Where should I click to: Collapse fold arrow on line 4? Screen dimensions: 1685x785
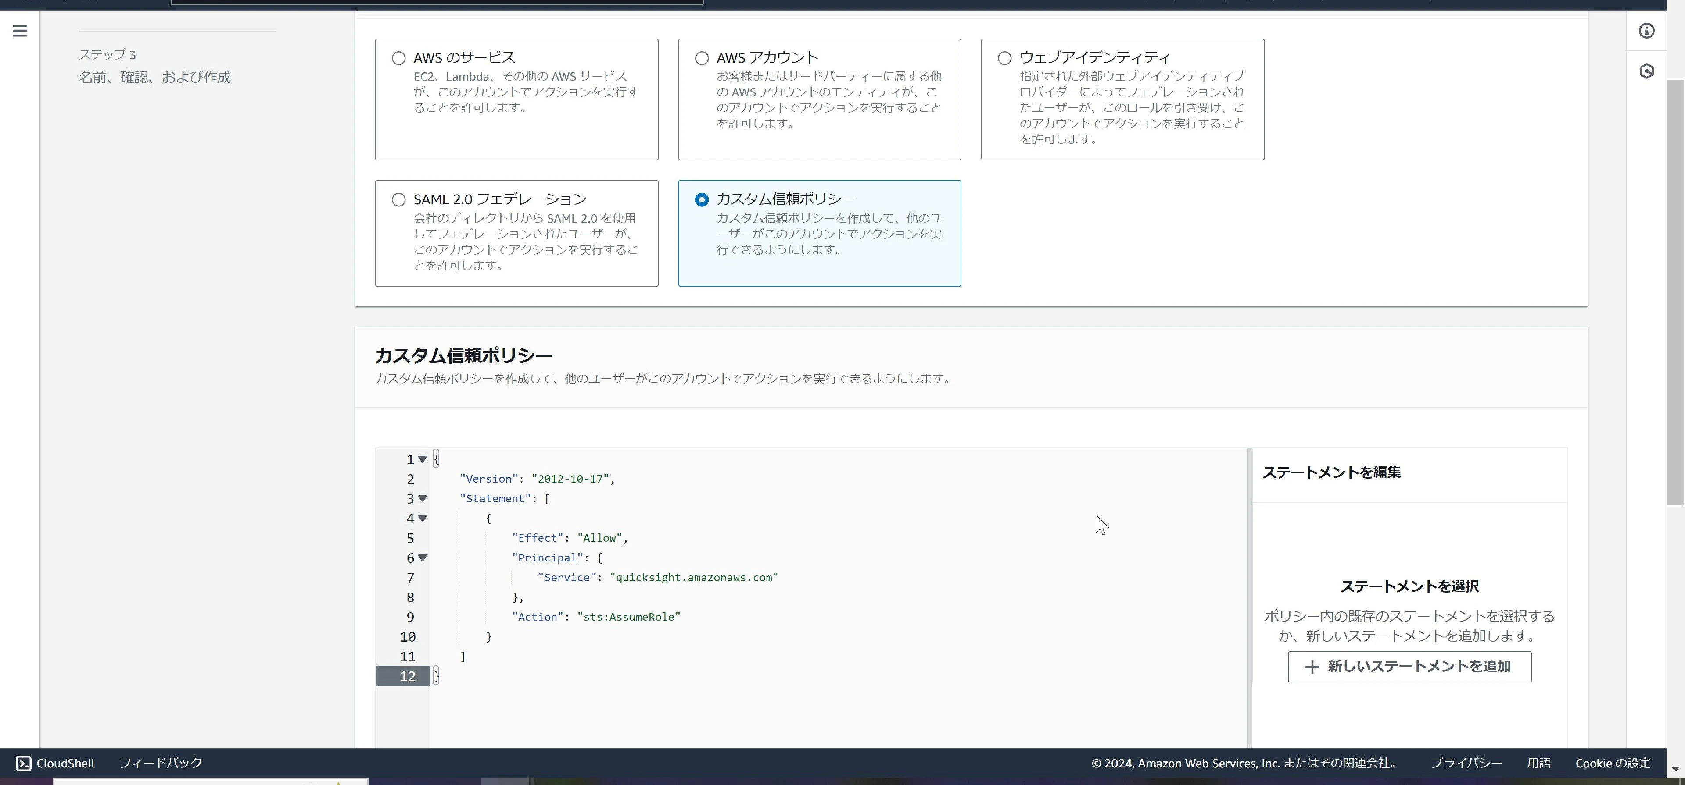[423, 519]
